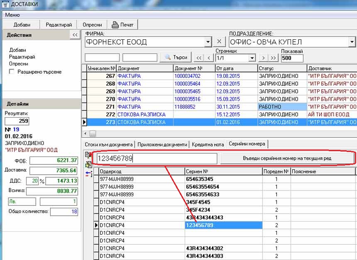Click the Пояснение column header
The image size is (357, 260).
pyautogui.click(x=323, y=171)
